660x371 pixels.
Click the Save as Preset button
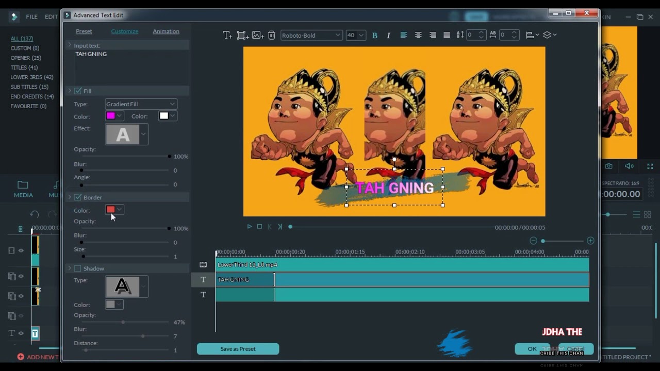[238, 349]
